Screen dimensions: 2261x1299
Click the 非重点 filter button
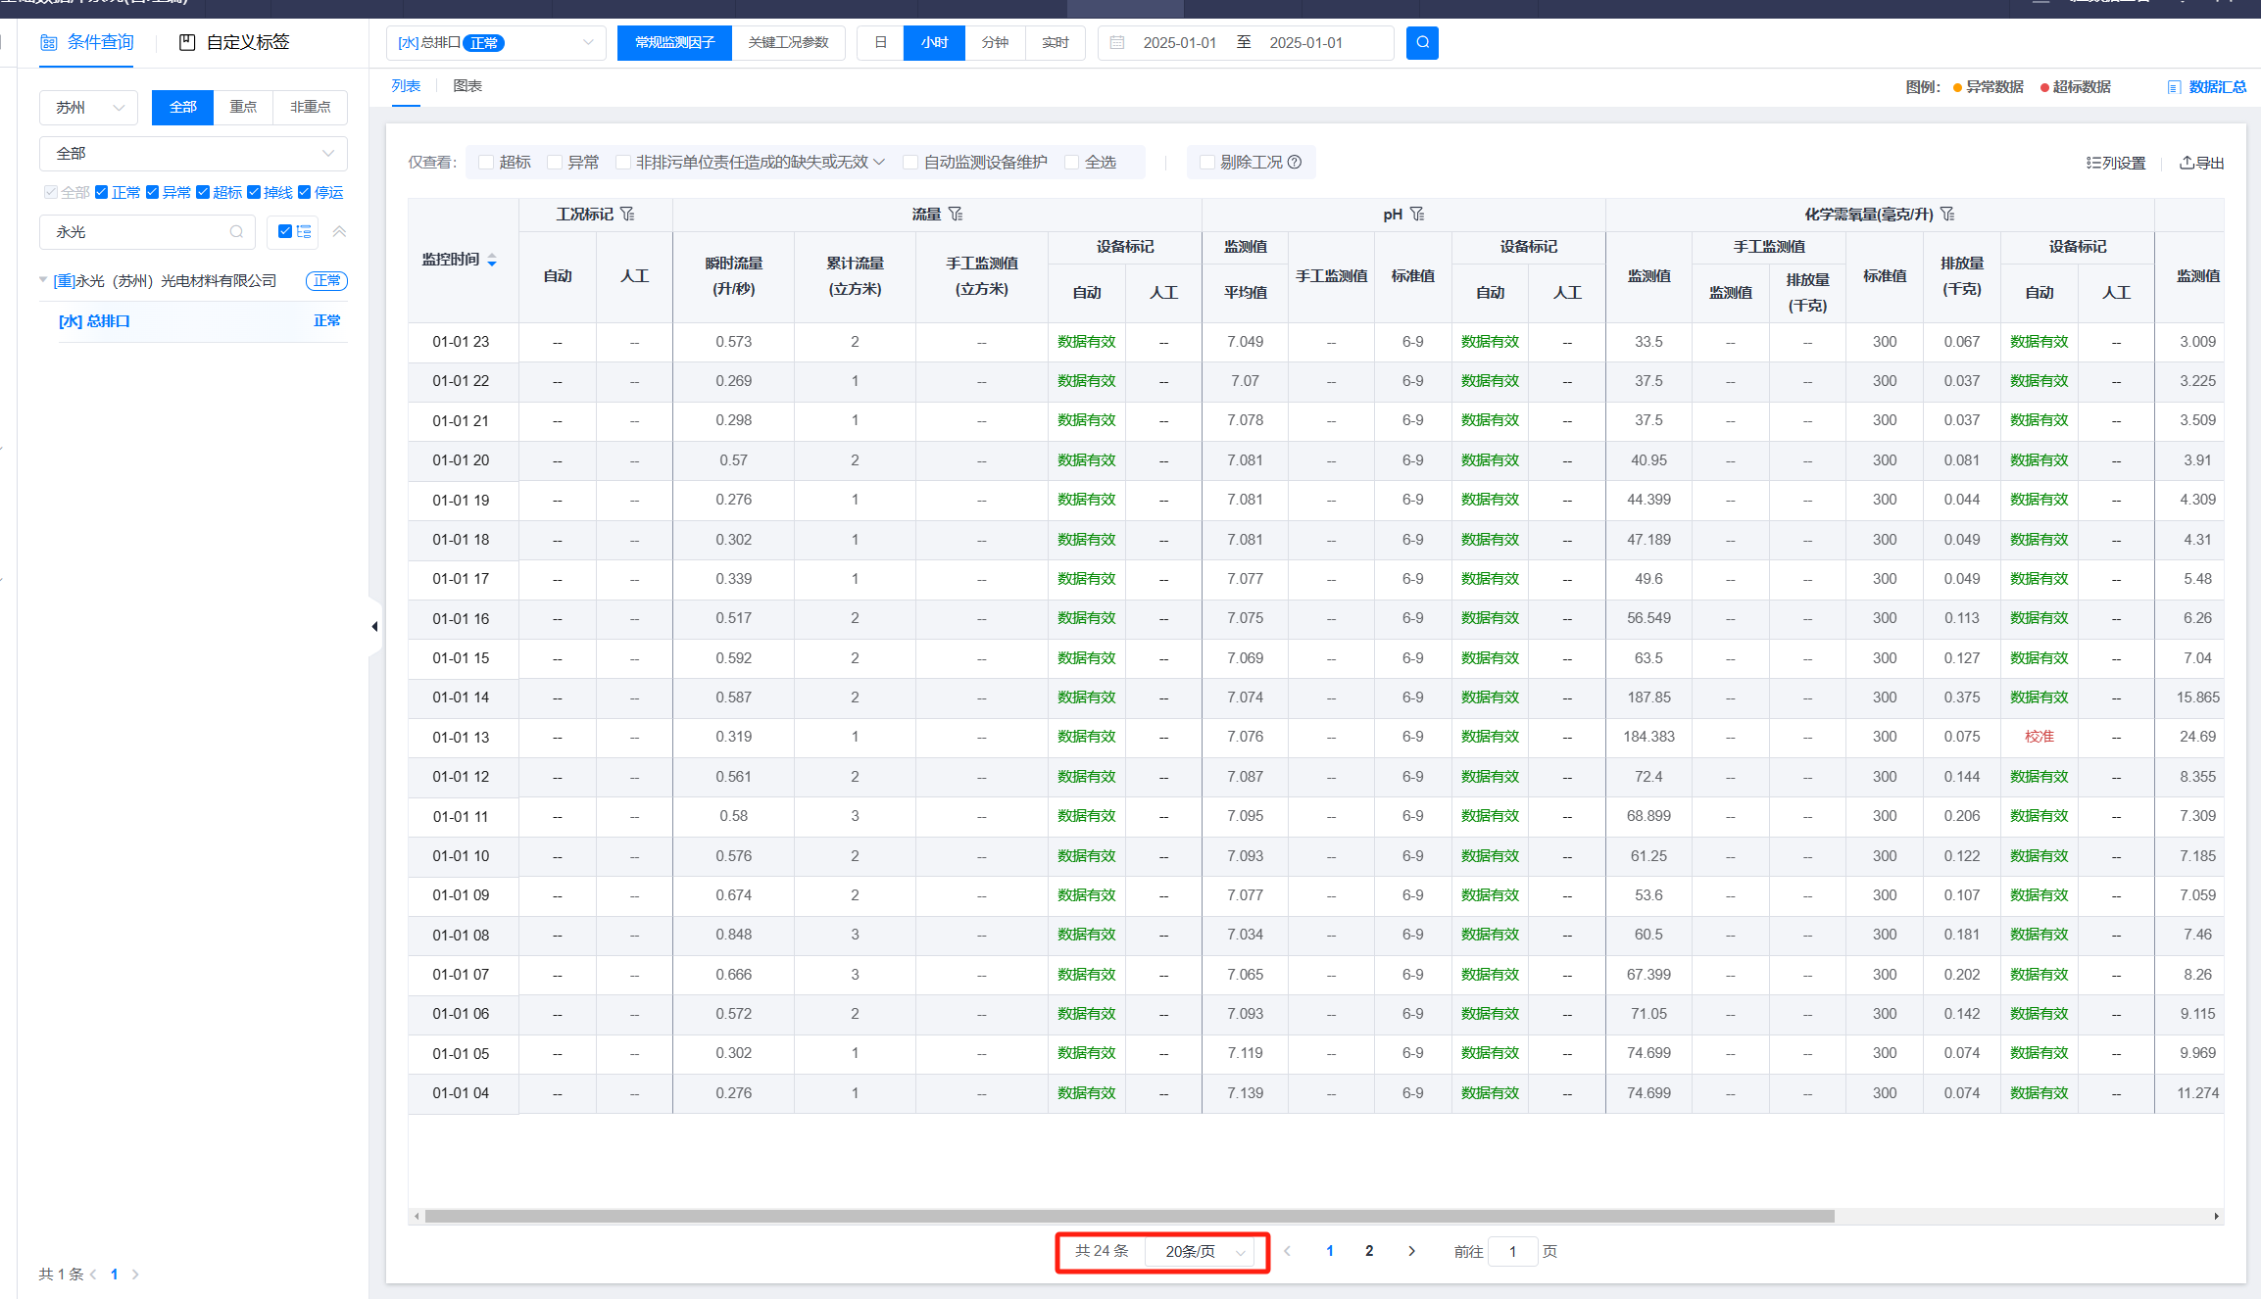[310, 107]
